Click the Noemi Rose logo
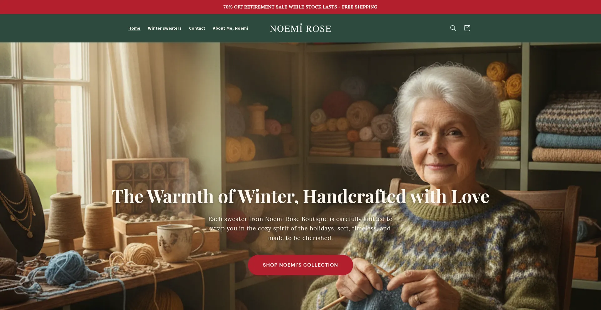 point(300,28)
